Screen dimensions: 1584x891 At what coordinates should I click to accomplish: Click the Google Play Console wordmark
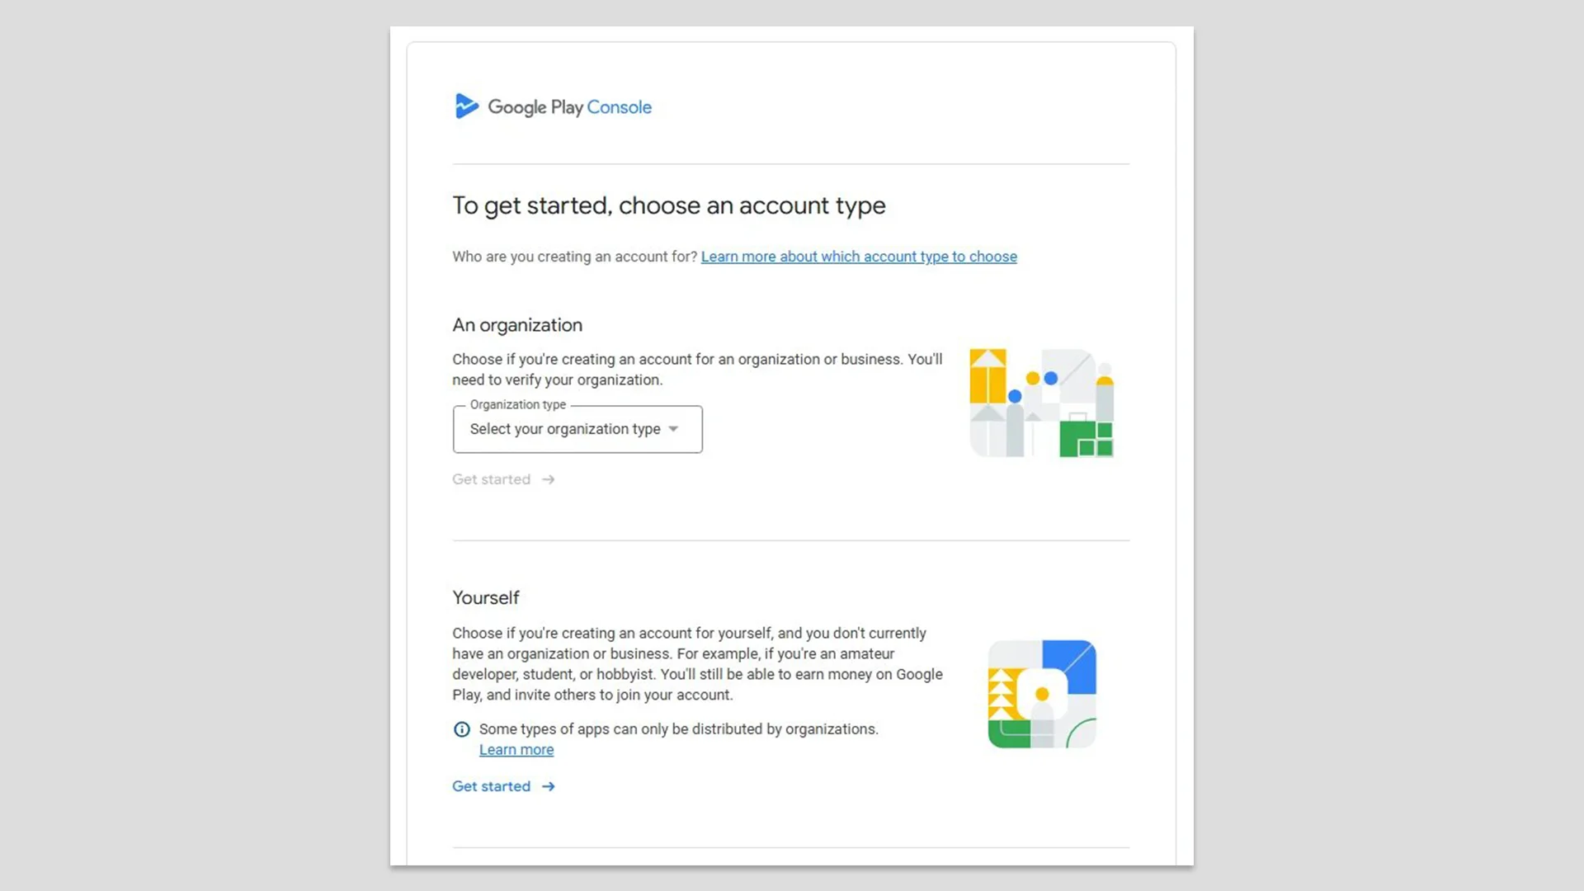[x=570, y=106]
